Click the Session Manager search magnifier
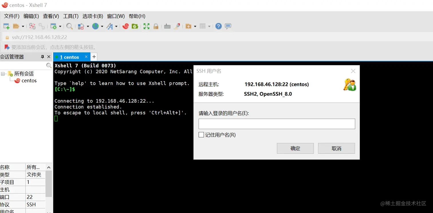 click(x=49, y=66)
